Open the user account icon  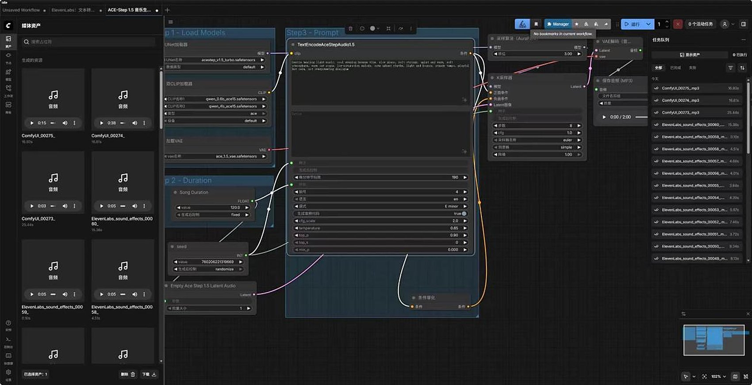pos(725,24)
